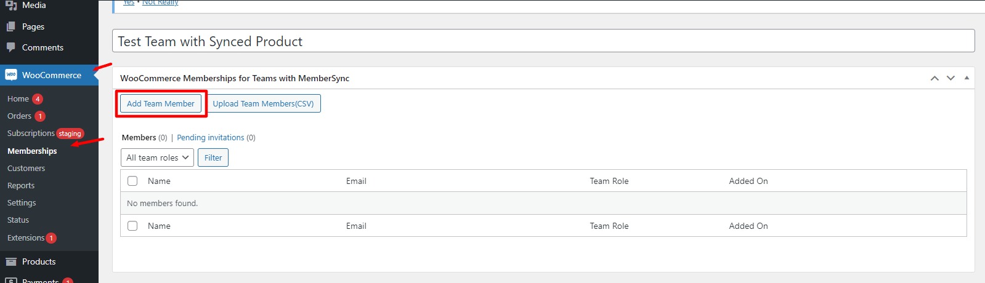Click the Comments speech bubble icon

tap(11, 47)
